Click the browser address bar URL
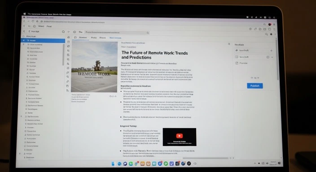316x172 pixels. [74, 22]
